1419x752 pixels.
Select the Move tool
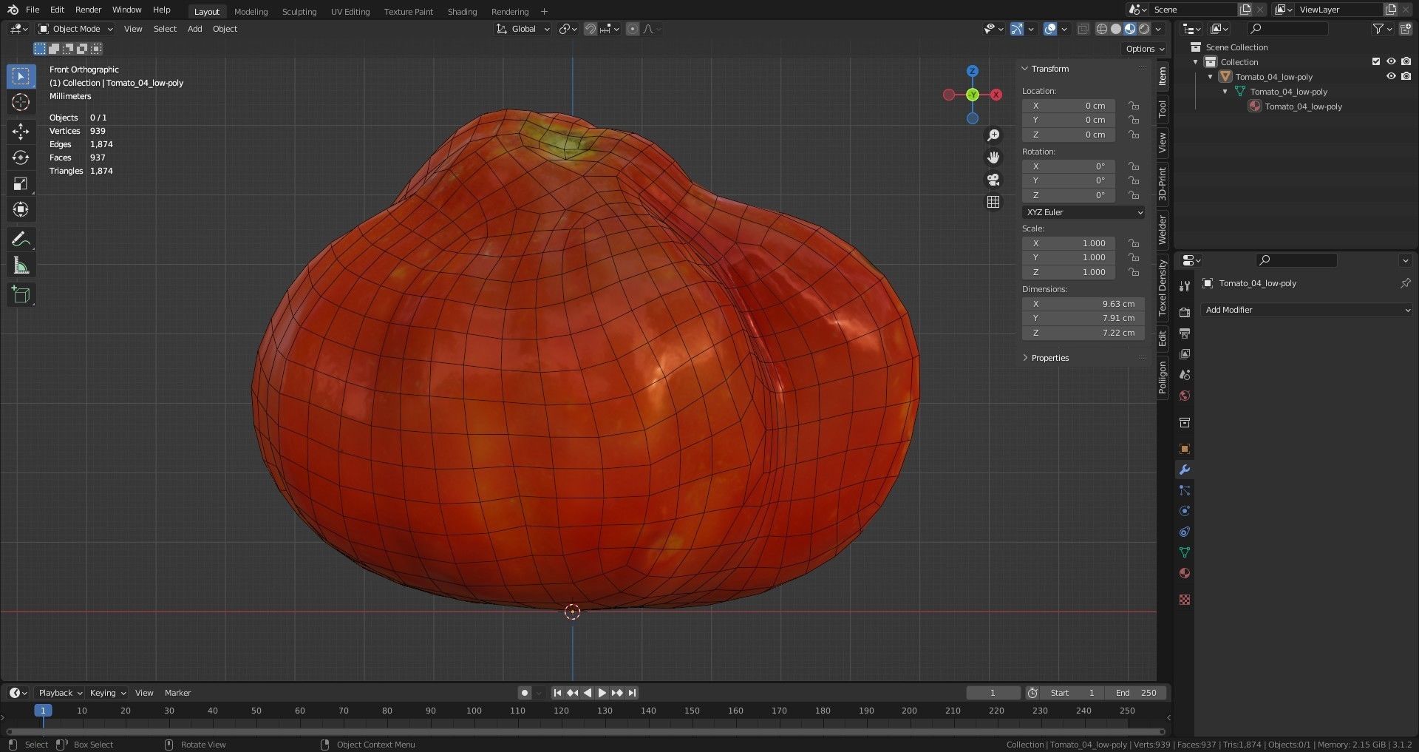(21, 132)
